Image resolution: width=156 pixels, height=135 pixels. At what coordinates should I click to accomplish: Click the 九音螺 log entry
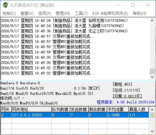[x=62, y=26]
